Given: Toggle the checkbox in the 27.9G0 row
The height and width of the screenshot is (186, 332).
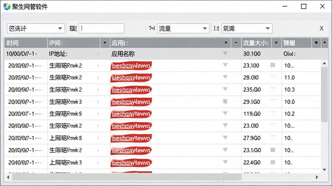Looking at the screenshot, I should (x=273, y=138).
